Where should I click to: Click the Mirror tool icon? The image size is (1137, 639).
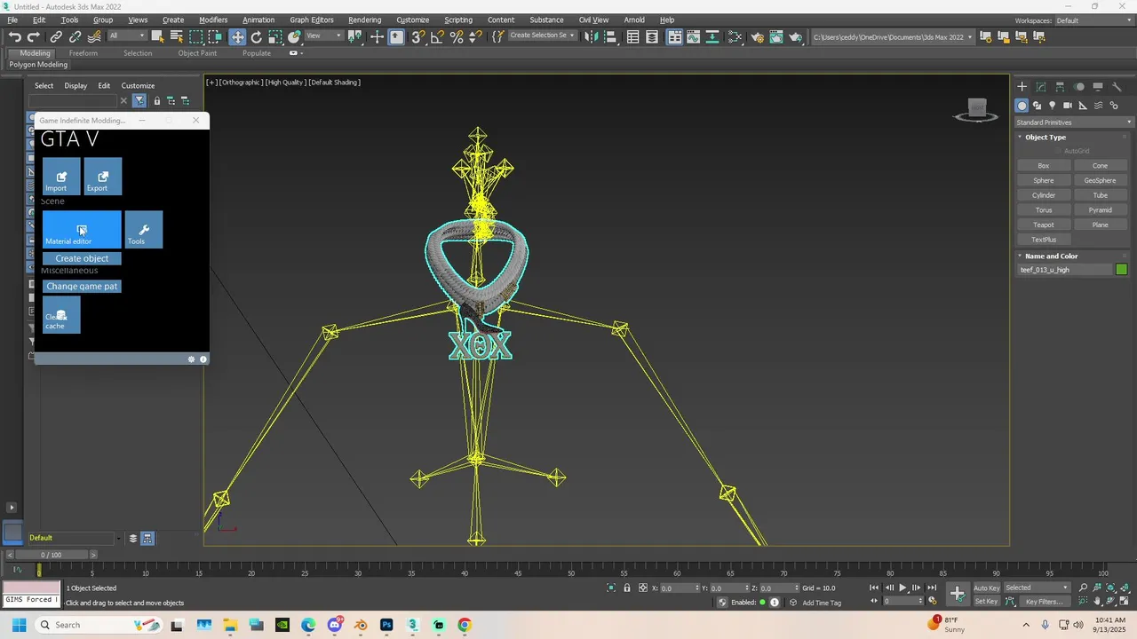click(590, 36)
